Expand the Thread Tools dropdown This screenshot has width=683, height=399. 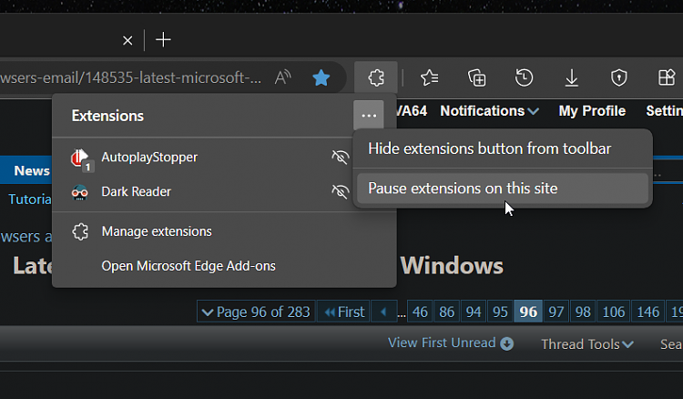[x=587, y=344]
